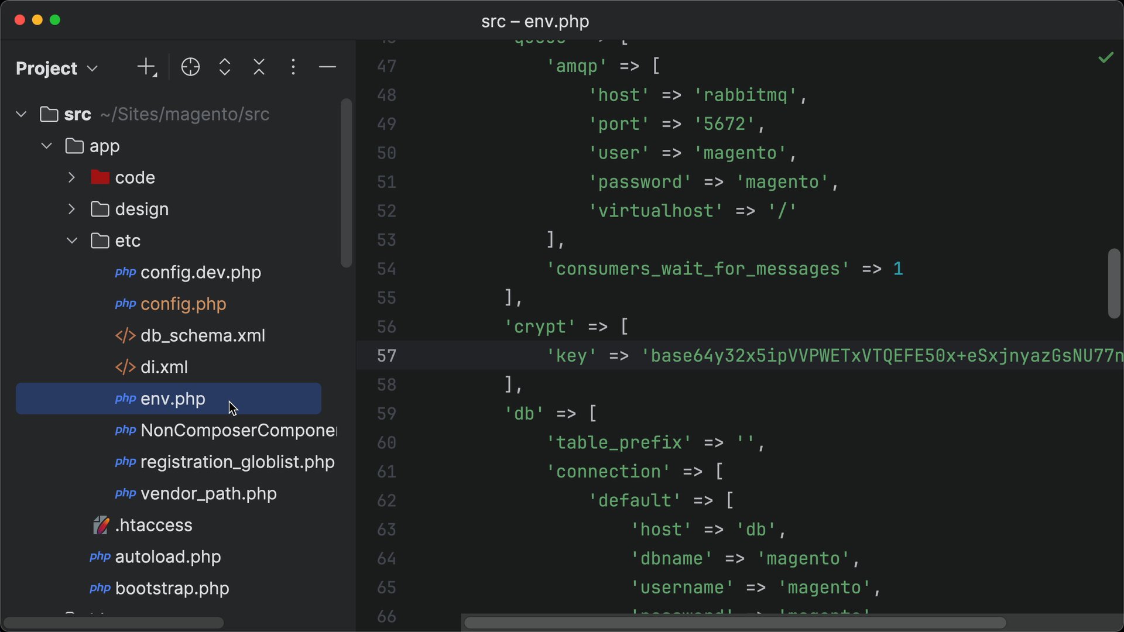
Task: Click the php icon beside config.dev.php
Action: click(125, 272)
